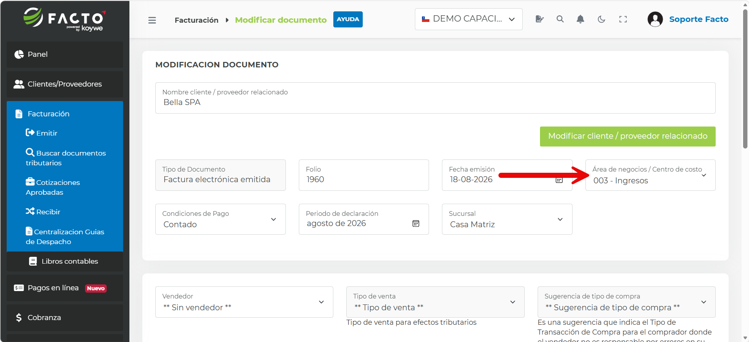Click the Tipo de Documento field
749x342 pixels.
pos(220,175)
